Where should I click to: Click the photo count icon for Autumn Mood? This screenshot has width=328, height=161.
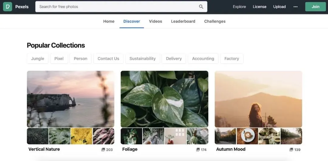(x=291, y=149)
